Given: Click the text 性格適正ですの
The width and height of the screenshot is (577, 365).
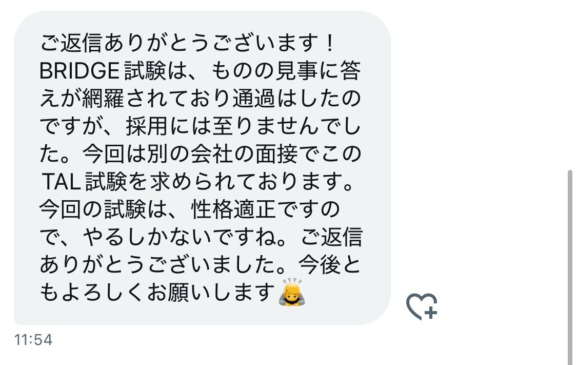Looking at the screenshot, I should tap(265, 209).
